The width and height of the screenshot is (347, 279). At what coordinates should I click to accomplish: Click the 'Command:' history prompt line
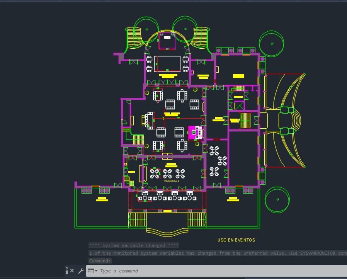(100, 261)
